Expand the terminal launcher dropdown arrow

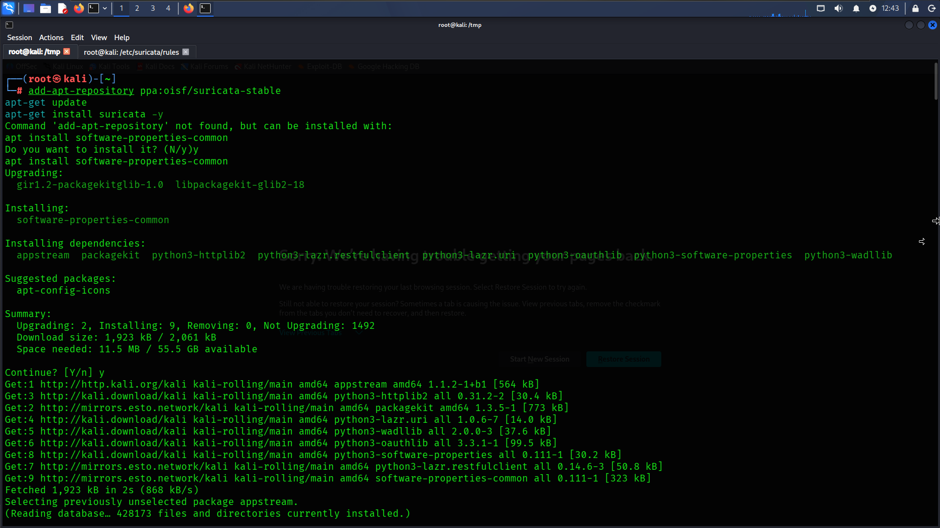(105, 8)
